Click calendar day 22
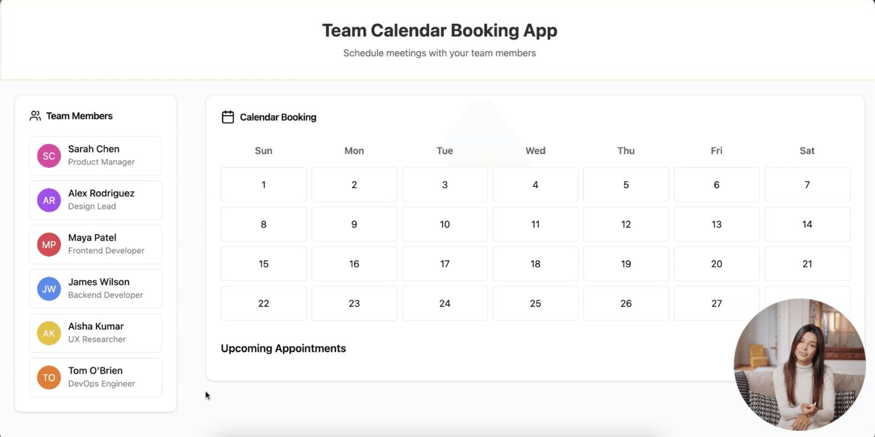Image resolution: width=875 pixels, height=437 pixels. coord(264,303)
